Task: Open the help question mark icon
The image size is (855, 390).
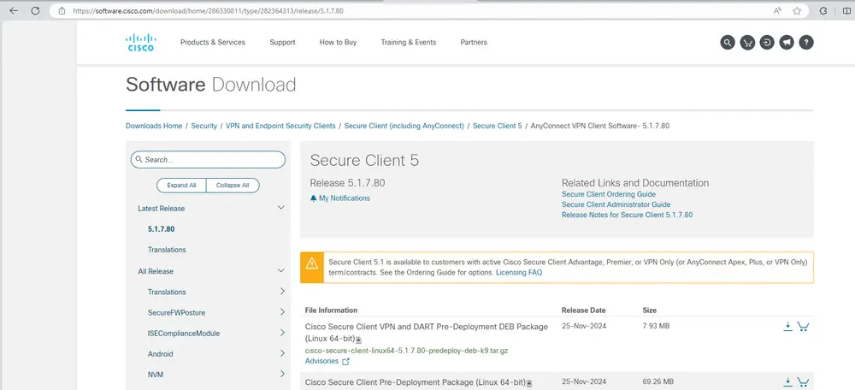Action: 806,42
